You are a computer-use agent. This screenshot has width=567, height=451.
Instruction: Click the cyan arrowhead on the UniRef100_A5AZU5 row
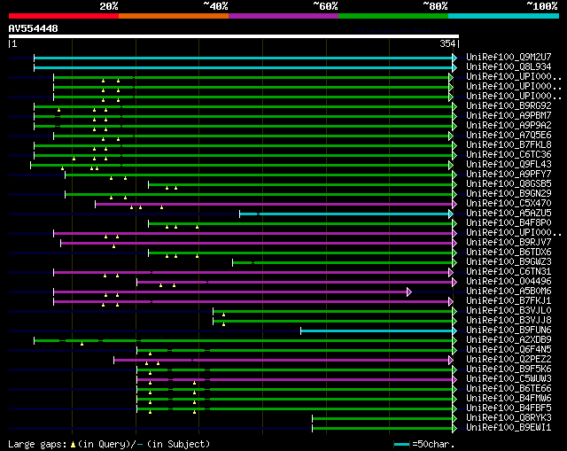point(451,214)
